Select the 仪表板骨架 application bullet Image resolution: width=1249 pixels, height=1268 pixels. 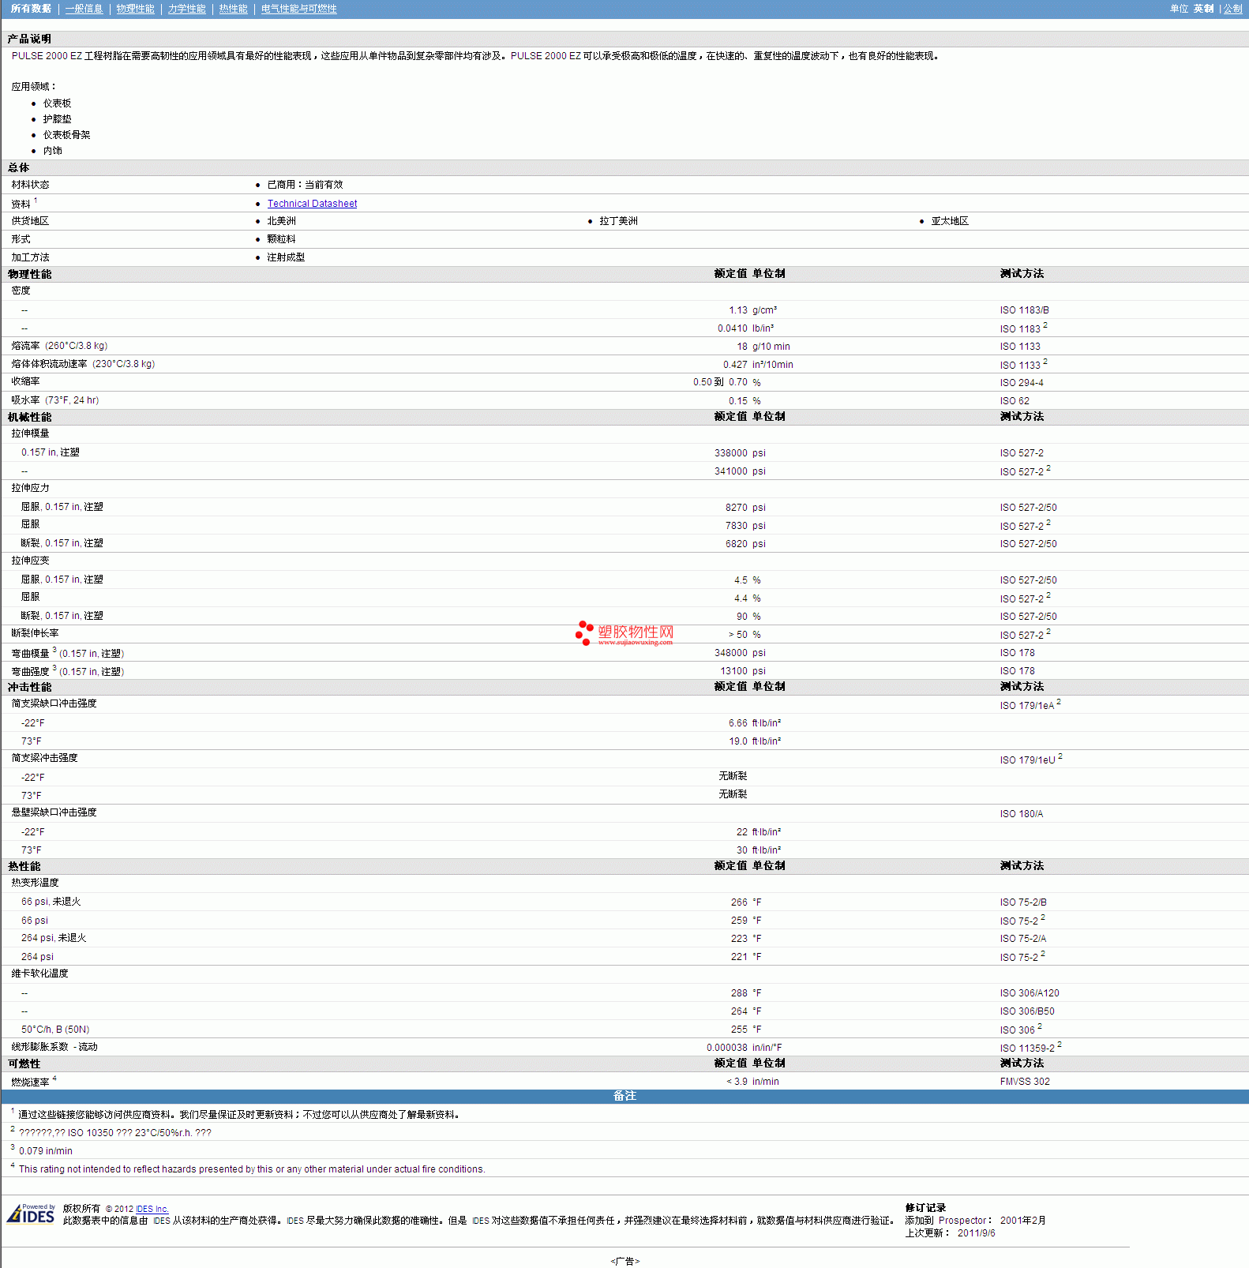tap(66, 135)
